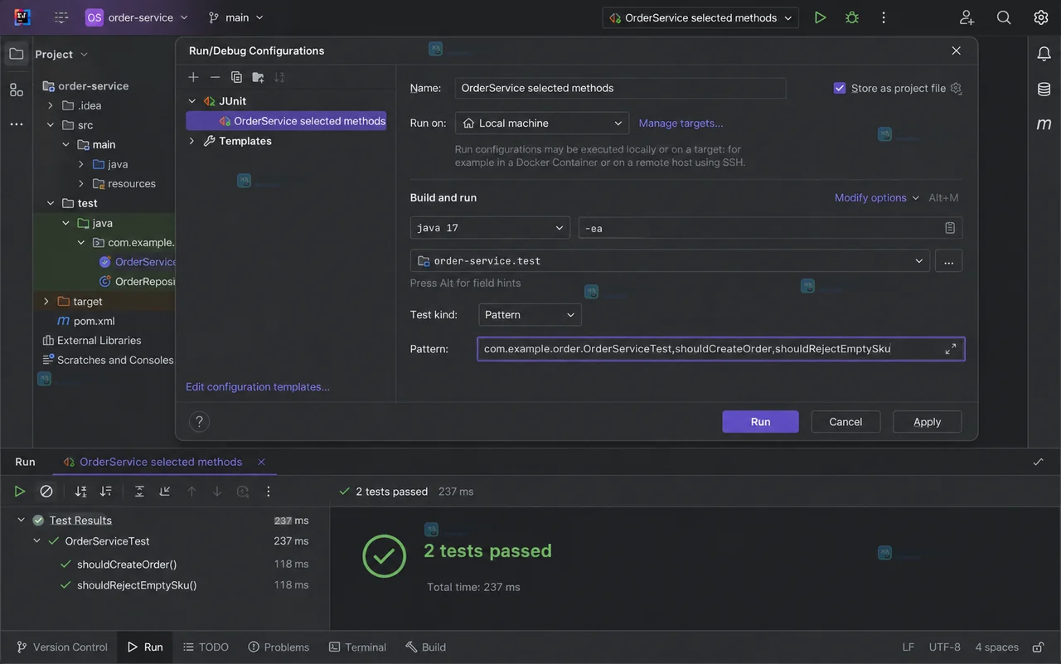Image resolution: width=1061 pixels, height=664 pixels.
Task: Open the Build tool tab
Action: [425, 647]
